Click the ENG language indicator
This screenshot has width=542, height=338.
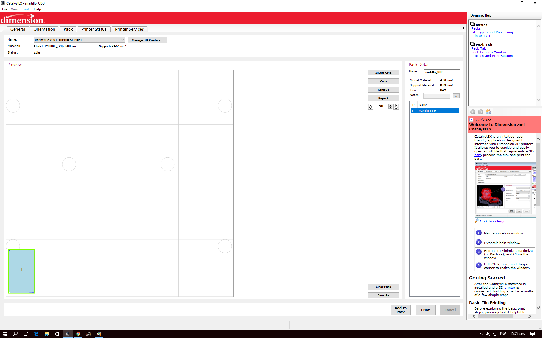503,334
